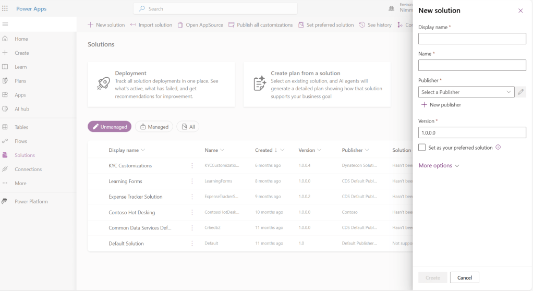Click the Default Solution name

pos(126,244)
